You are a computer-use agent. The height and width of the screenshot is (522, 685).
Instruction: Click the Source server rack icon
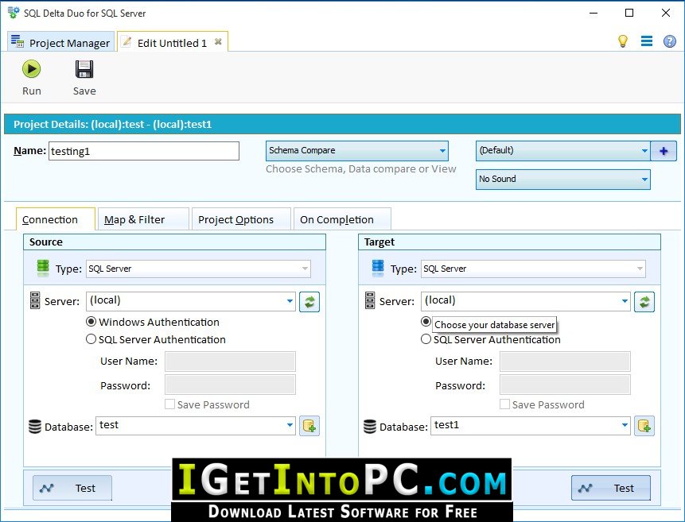[35, 300]
